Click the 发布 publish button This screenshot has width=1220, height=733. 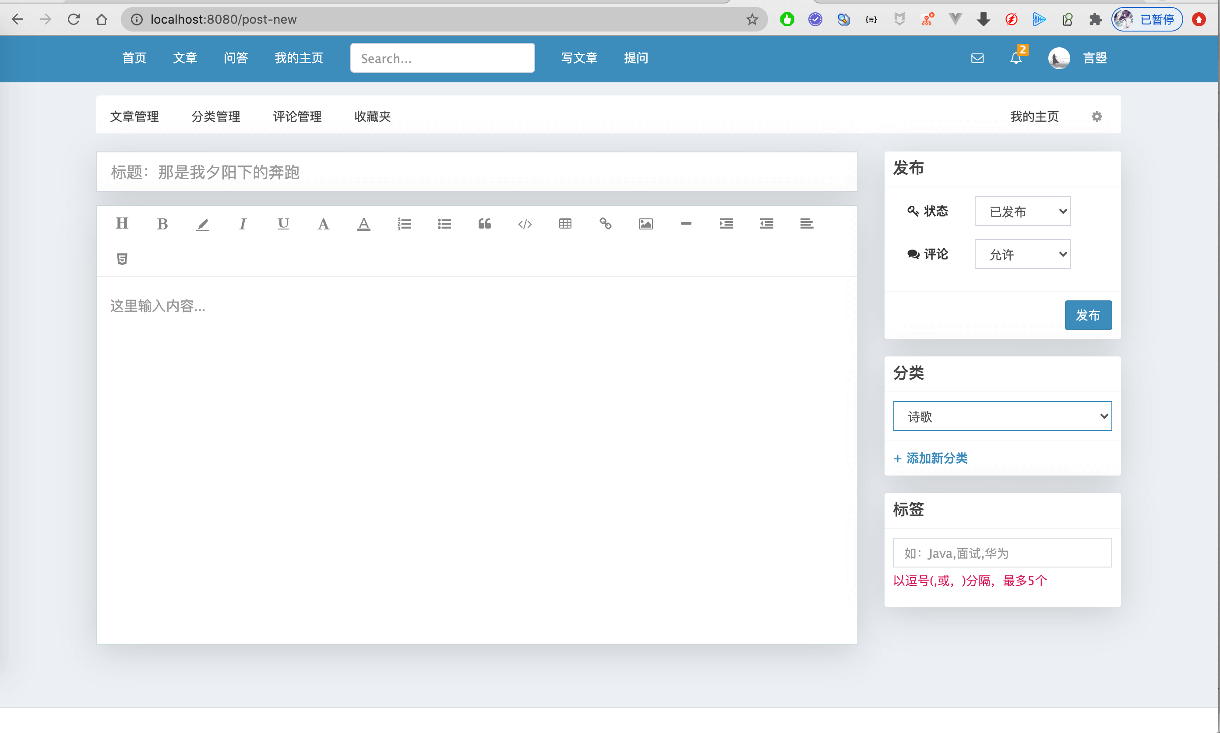click(1088, 315)
